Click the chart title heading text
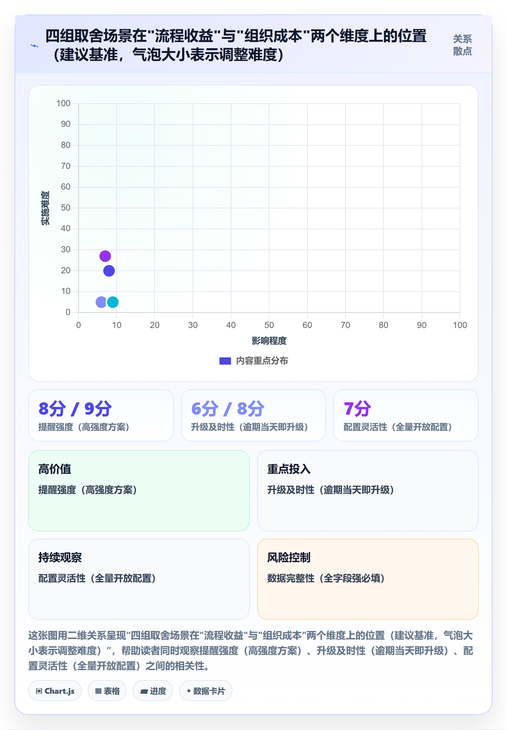 [x=236, y=45]
